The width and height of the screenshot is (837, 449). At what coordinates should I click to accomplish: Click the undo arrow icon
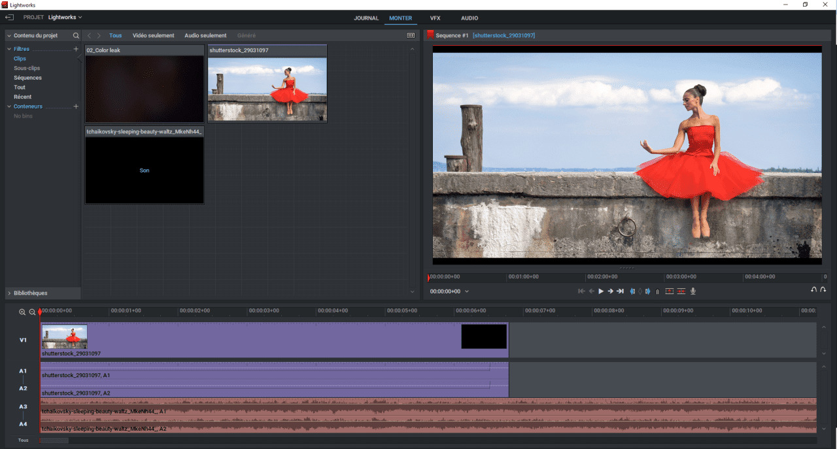click(x=814, y=290)
